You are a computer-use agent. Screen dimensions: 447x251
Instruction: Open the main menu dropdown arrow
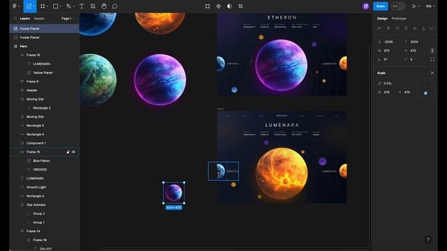tap(19, 6)
